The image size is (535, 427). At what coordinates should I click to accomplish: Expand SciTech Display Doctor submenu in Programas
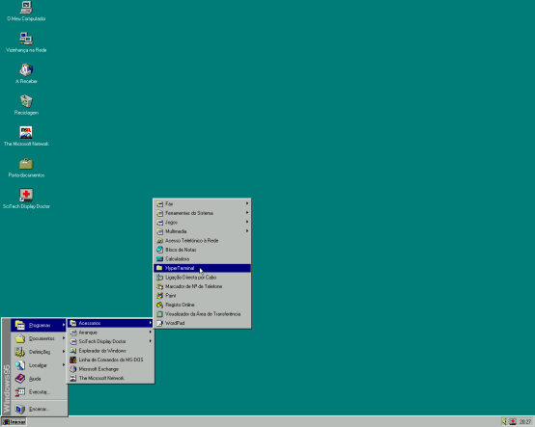tap(110, 341)
